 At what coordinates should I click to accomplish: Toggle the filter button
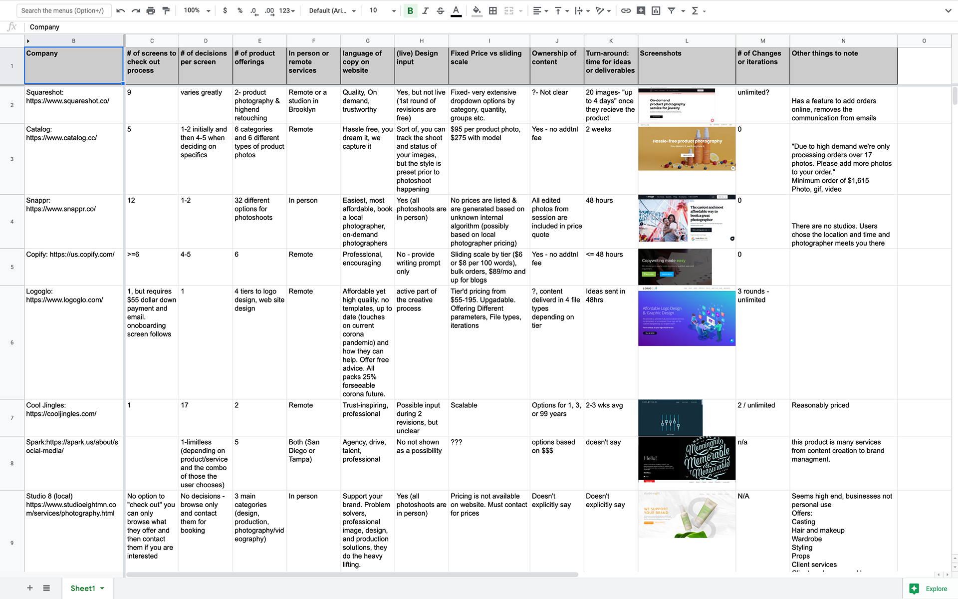click(x=672, y=10)
